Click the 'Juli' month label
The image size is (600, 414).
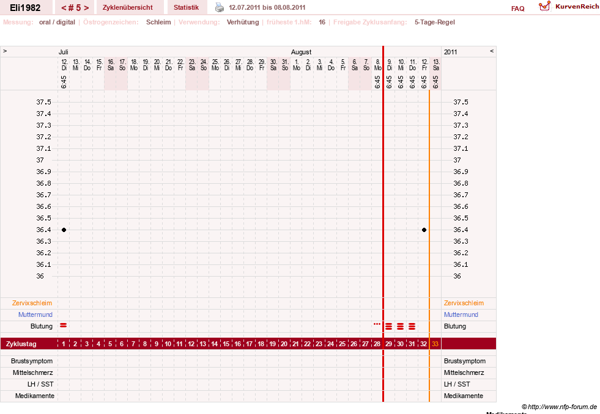coord(63,52)
